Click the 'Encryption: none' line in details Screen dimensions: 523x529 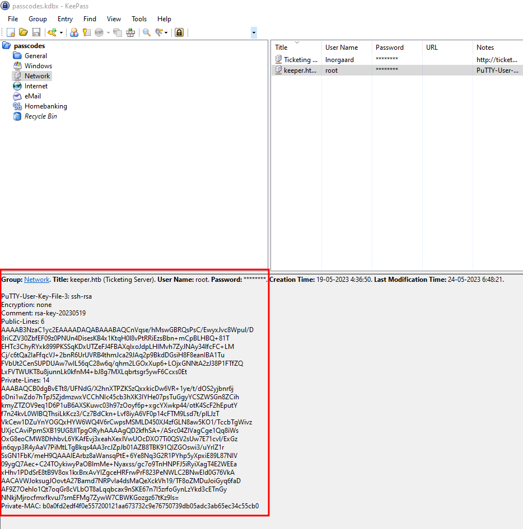26,305
